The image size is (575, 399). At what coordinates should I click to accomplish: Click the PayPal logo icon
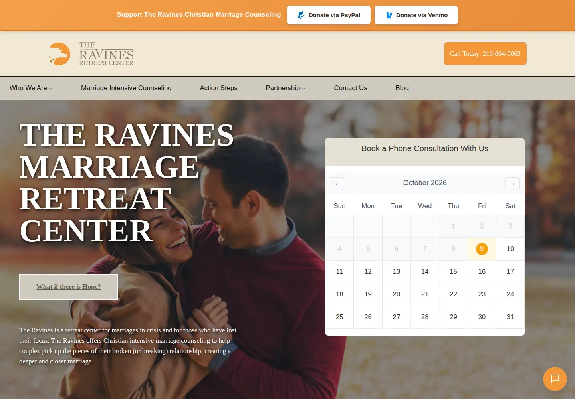[x=301, y=15]
